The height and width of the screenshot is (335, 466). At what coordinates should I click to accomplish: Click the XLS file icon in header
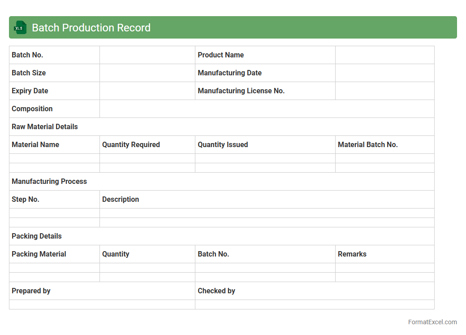pyautogui.click(x=20, y=27)
